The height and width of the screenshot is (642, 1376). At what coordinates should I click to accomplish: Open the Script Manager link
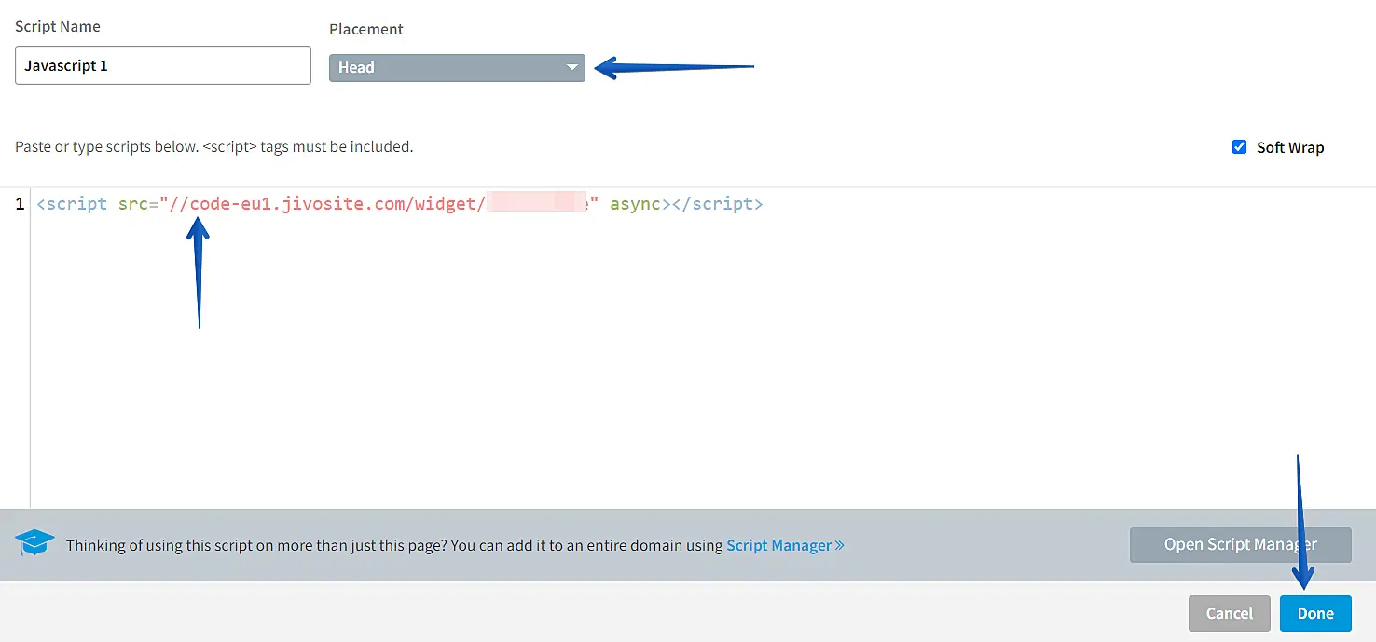[785, 545]
